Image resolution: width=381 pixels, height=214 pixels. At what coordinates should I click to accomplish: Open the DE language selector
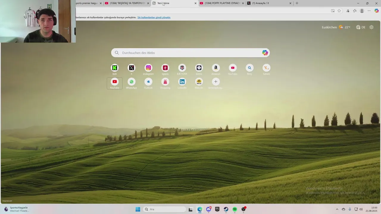point(361,27)
